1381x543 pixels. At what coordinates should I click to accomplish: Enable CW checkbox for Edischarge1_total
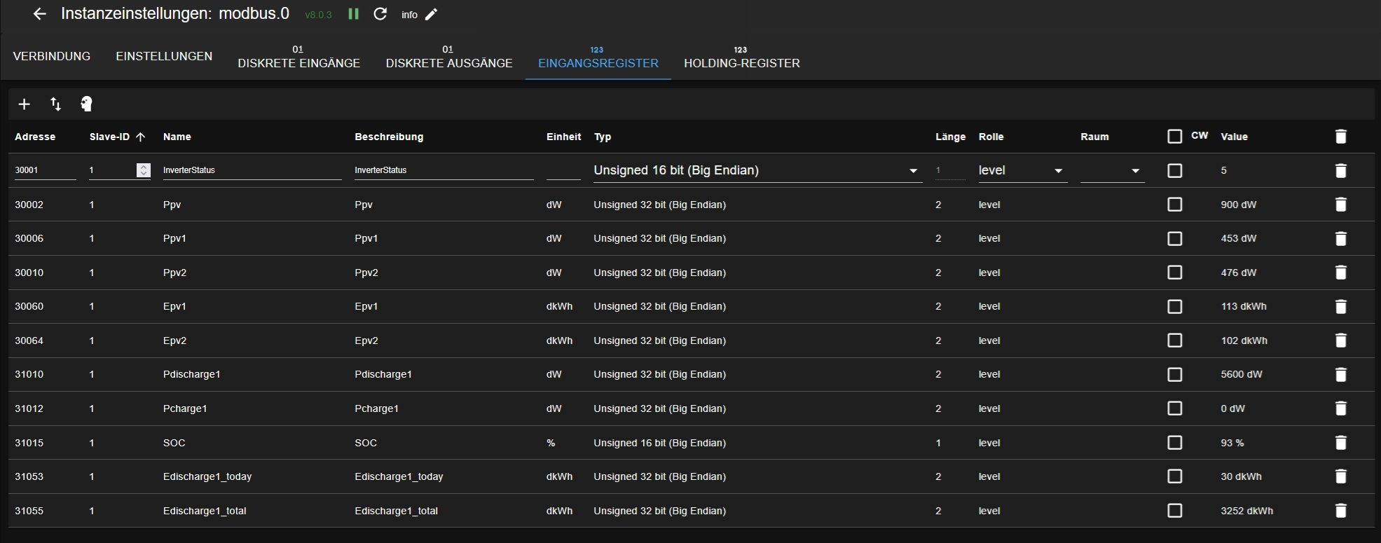tap(1175, 511)
